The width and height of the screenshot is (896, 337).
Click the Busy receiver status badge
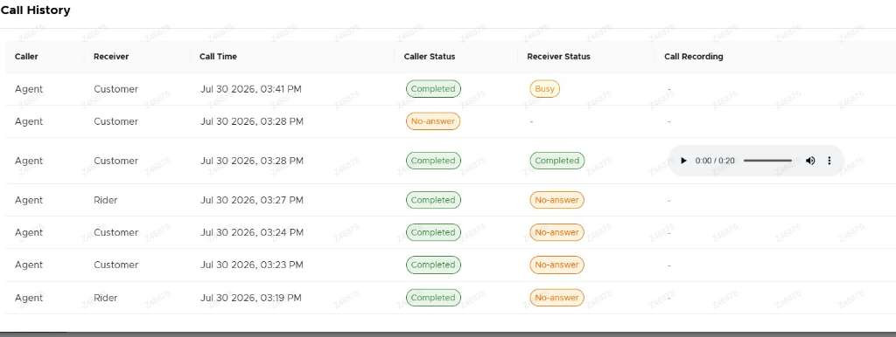coord(544,89)
